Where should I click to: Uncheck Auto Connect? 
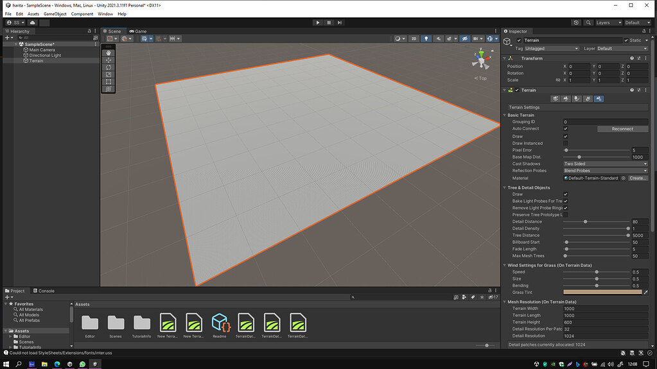tap(566, 129)
